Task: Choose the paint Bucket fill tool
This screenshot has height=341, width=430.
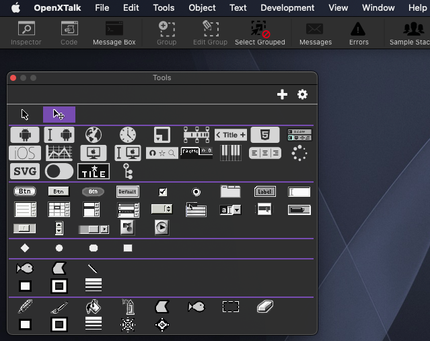Action: pyautogui.click(x=94, y=307)
